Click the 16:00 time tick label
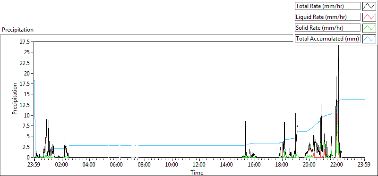Screen dimensions: 378x176 tap(254, 165)
